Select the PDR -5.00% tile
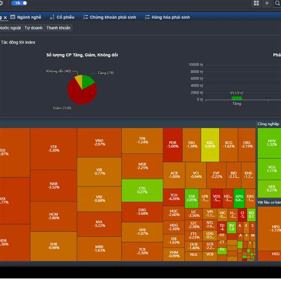This screenshot has height=281, width=281. [x=173, y=145]
